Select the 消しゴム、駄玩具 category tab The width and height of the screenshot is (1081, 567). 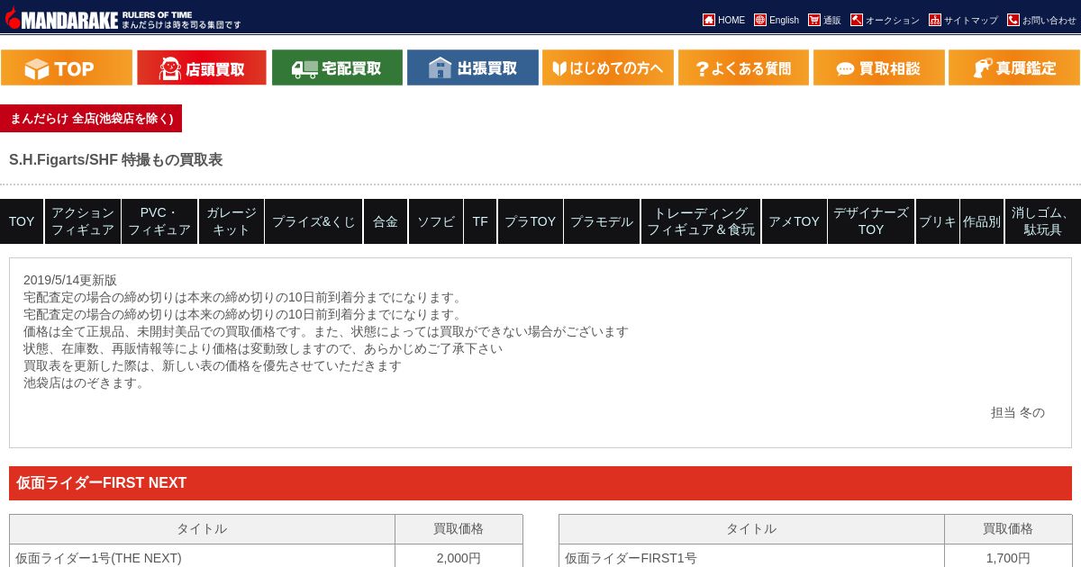pos(1043,221)
